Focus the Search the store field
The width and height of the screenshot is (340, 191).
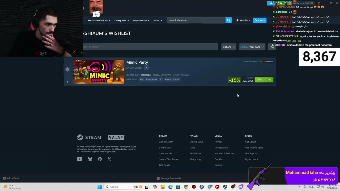point(196,20)
